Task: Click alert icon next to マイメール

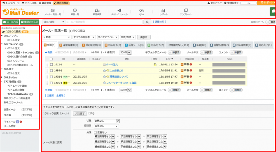Action: 21,122
